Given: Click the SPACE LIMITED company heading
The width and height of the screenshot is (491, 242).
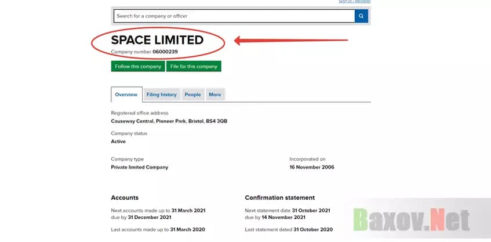Looking at the screenshot, I should point(157,40).
